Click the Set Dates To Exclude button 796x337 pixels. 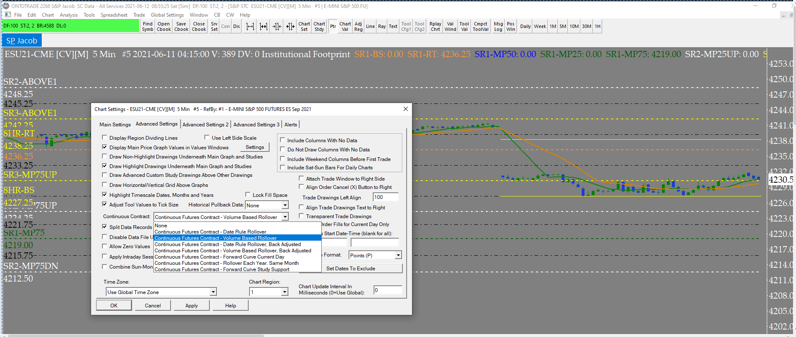coord(351,268)
